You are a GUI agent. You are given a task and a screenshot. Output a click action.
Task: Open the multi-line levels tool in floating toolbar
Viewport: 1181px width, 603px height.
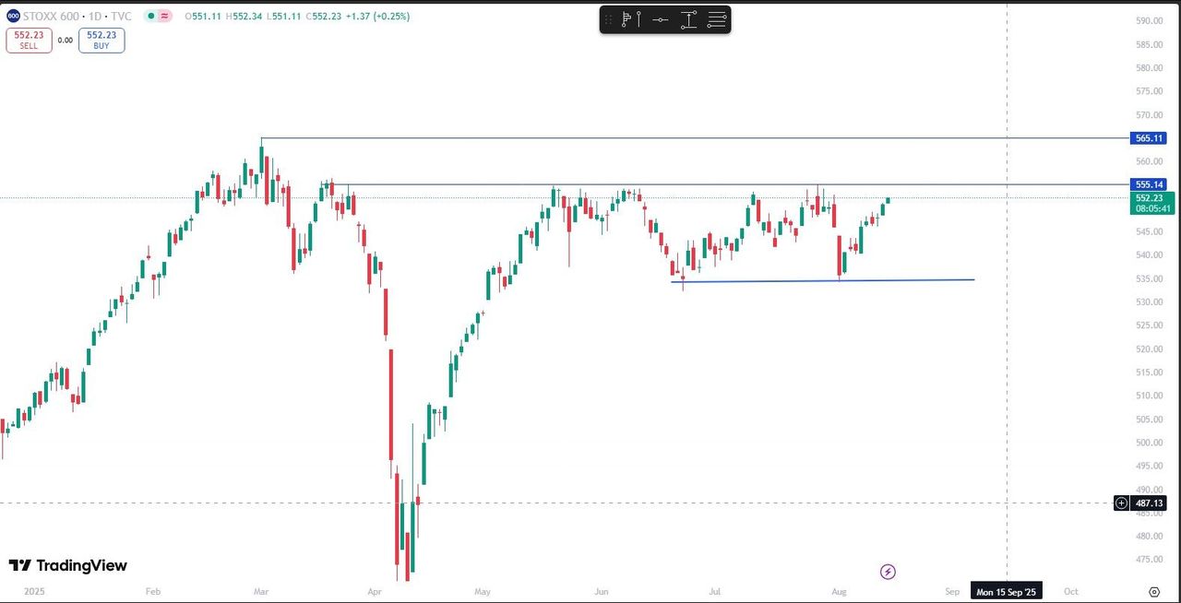[x=717, y=19]
